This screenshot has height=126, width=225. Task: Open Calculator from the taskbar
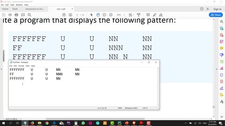pyautogui.click(x=76, y=123)
